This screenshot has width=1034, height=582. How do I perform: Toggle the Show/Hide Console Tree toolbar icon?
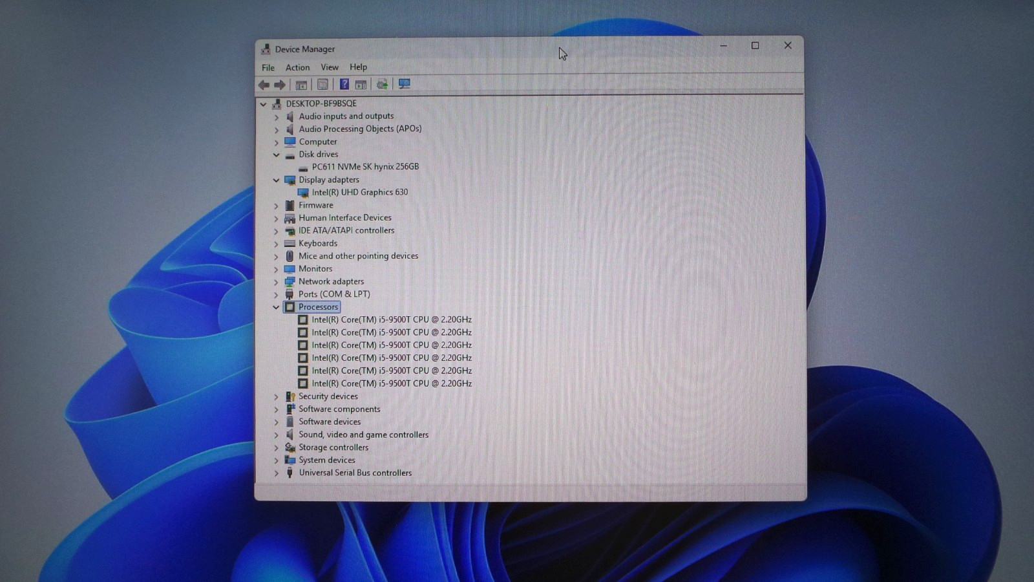point(301,85)
